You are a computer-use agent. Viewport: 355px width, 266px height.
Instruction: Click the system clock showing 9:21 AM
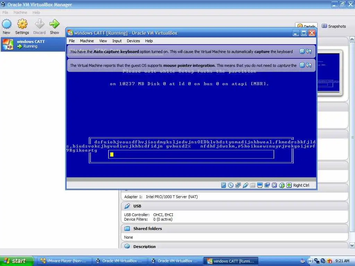click(x=342, y=261)
